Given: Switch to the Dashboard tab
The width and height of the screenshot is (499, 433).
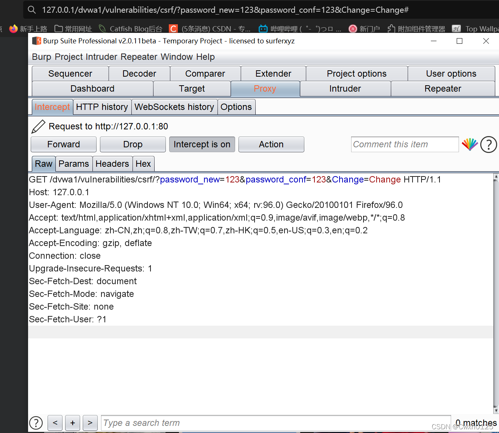Looking at the screenshot, I should (x=92, y=89).
